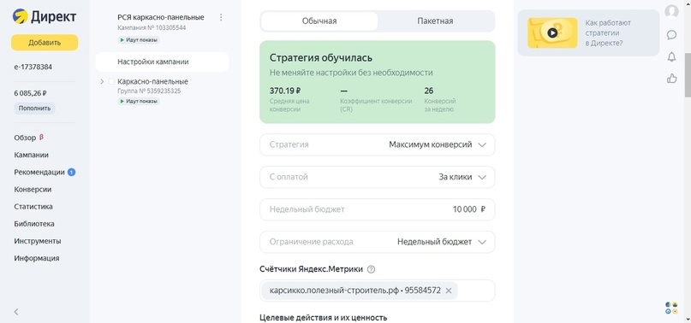
Task: Click the colored apps icon in the corner
Action: pos(671,308)
